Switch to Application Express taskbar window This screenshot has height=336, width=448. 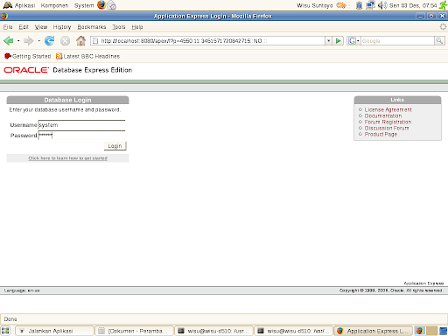tap(373, 331)
